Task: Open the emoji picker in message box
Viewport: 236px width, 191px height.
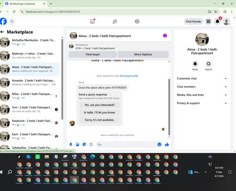Action: point(159,144)
